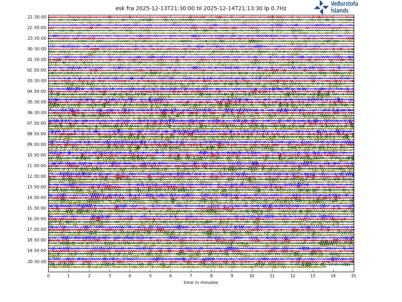Click the plot title starting with 'esk fra'
This screenshot has width=402, height=302.
tap(201, 9)
